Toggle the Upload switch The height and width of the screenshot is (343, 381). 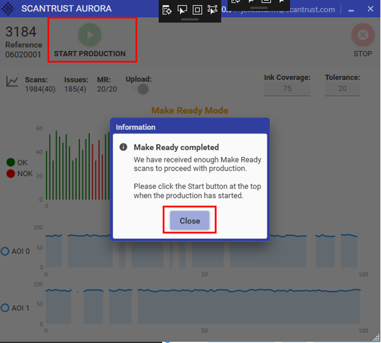140,89
